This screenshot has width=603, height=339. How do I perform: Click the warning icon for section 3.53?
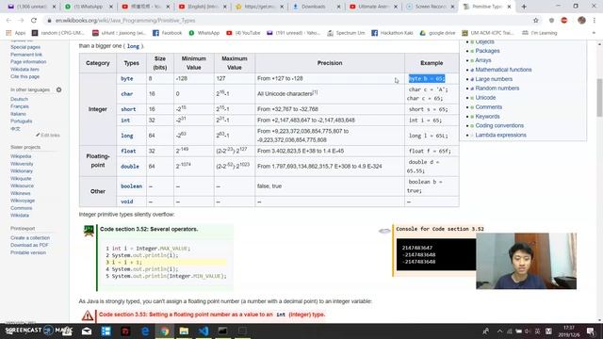pyautogui.click(x=88, y=315)
